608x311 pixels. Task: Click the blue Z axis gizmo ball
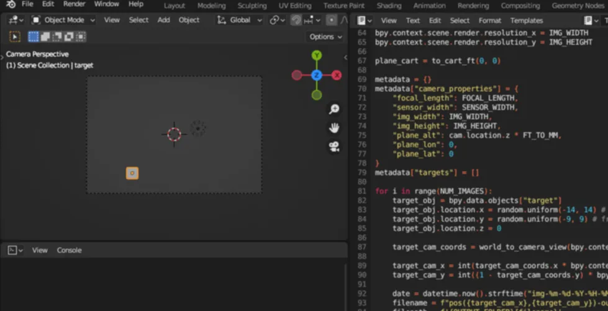point(317,75)
